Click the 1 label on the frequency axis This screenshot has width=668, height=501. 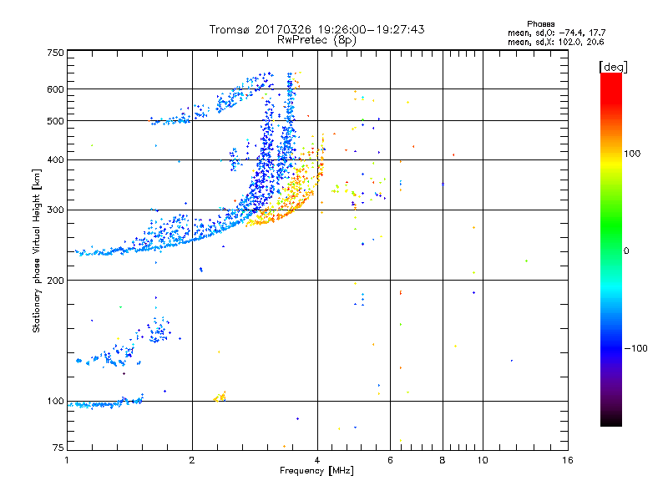(x=68, y=460)
